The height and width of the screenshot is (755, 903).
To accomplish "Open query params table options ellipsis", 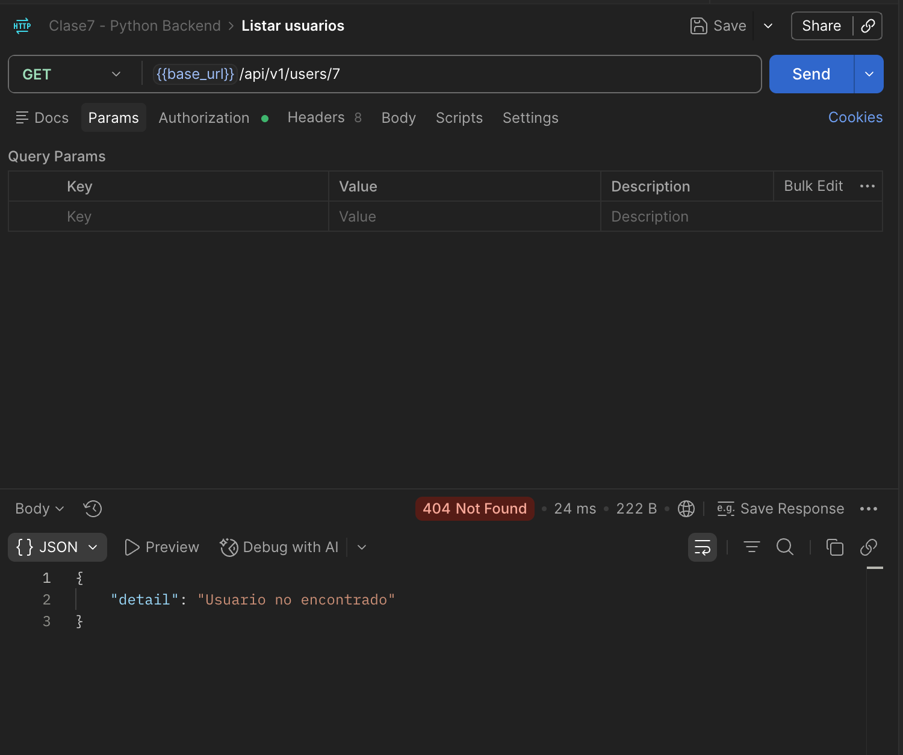I will [x=867, y=186].
